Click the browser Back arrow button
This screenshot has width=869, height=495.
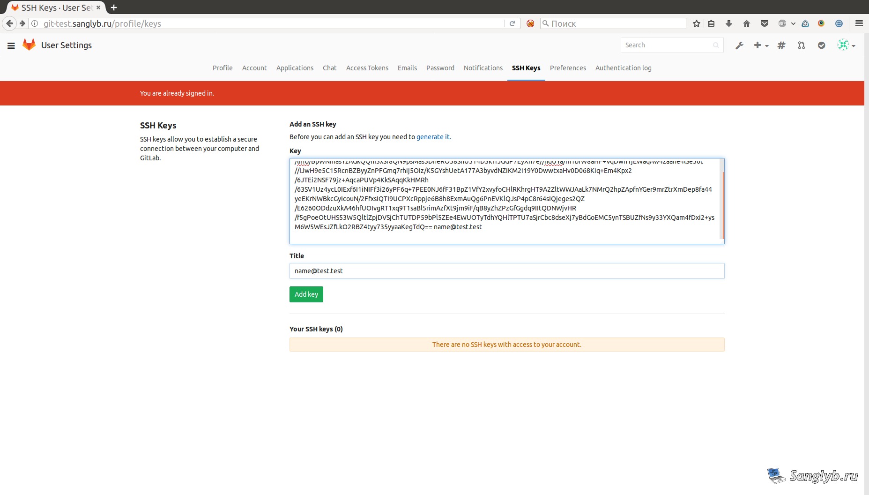pos(10,23)
